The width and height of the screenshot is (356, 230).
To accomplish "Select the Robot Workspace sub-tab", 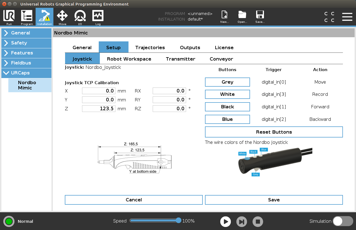I will (x=129, y=59).
